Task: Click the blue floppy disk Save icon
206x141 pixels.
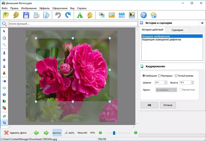Action: [x=26, y=15]
